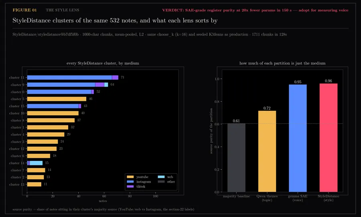The image size is (361, 217).
Task: Click the 'cluster 11' axis label
Action: 16,78
